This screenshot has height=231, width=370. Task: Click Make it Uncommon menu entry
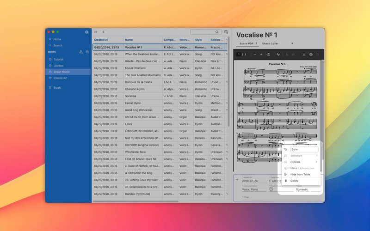[302, 168]
